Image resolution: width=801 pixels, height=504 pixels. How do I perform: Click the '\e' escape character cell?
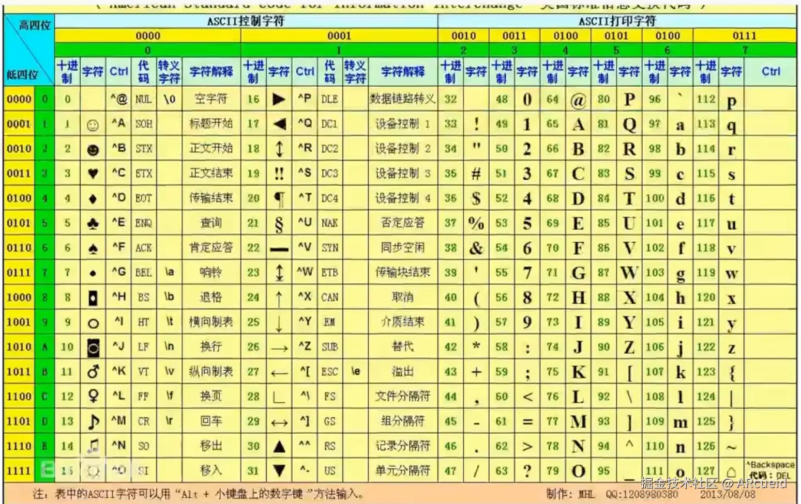point(355,371)
